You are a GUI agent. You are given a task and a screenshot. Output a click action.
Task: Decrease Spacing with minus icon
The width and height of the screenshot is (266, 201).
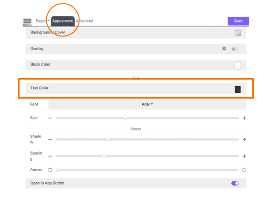(x=50, y=156)
